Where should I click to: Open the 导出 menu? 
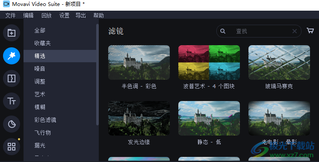(x=80, y=15)
